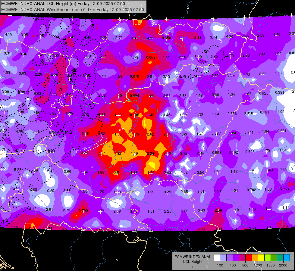Select the yellow legend color swatch
The image size is (295, 271).
point(261,257)
